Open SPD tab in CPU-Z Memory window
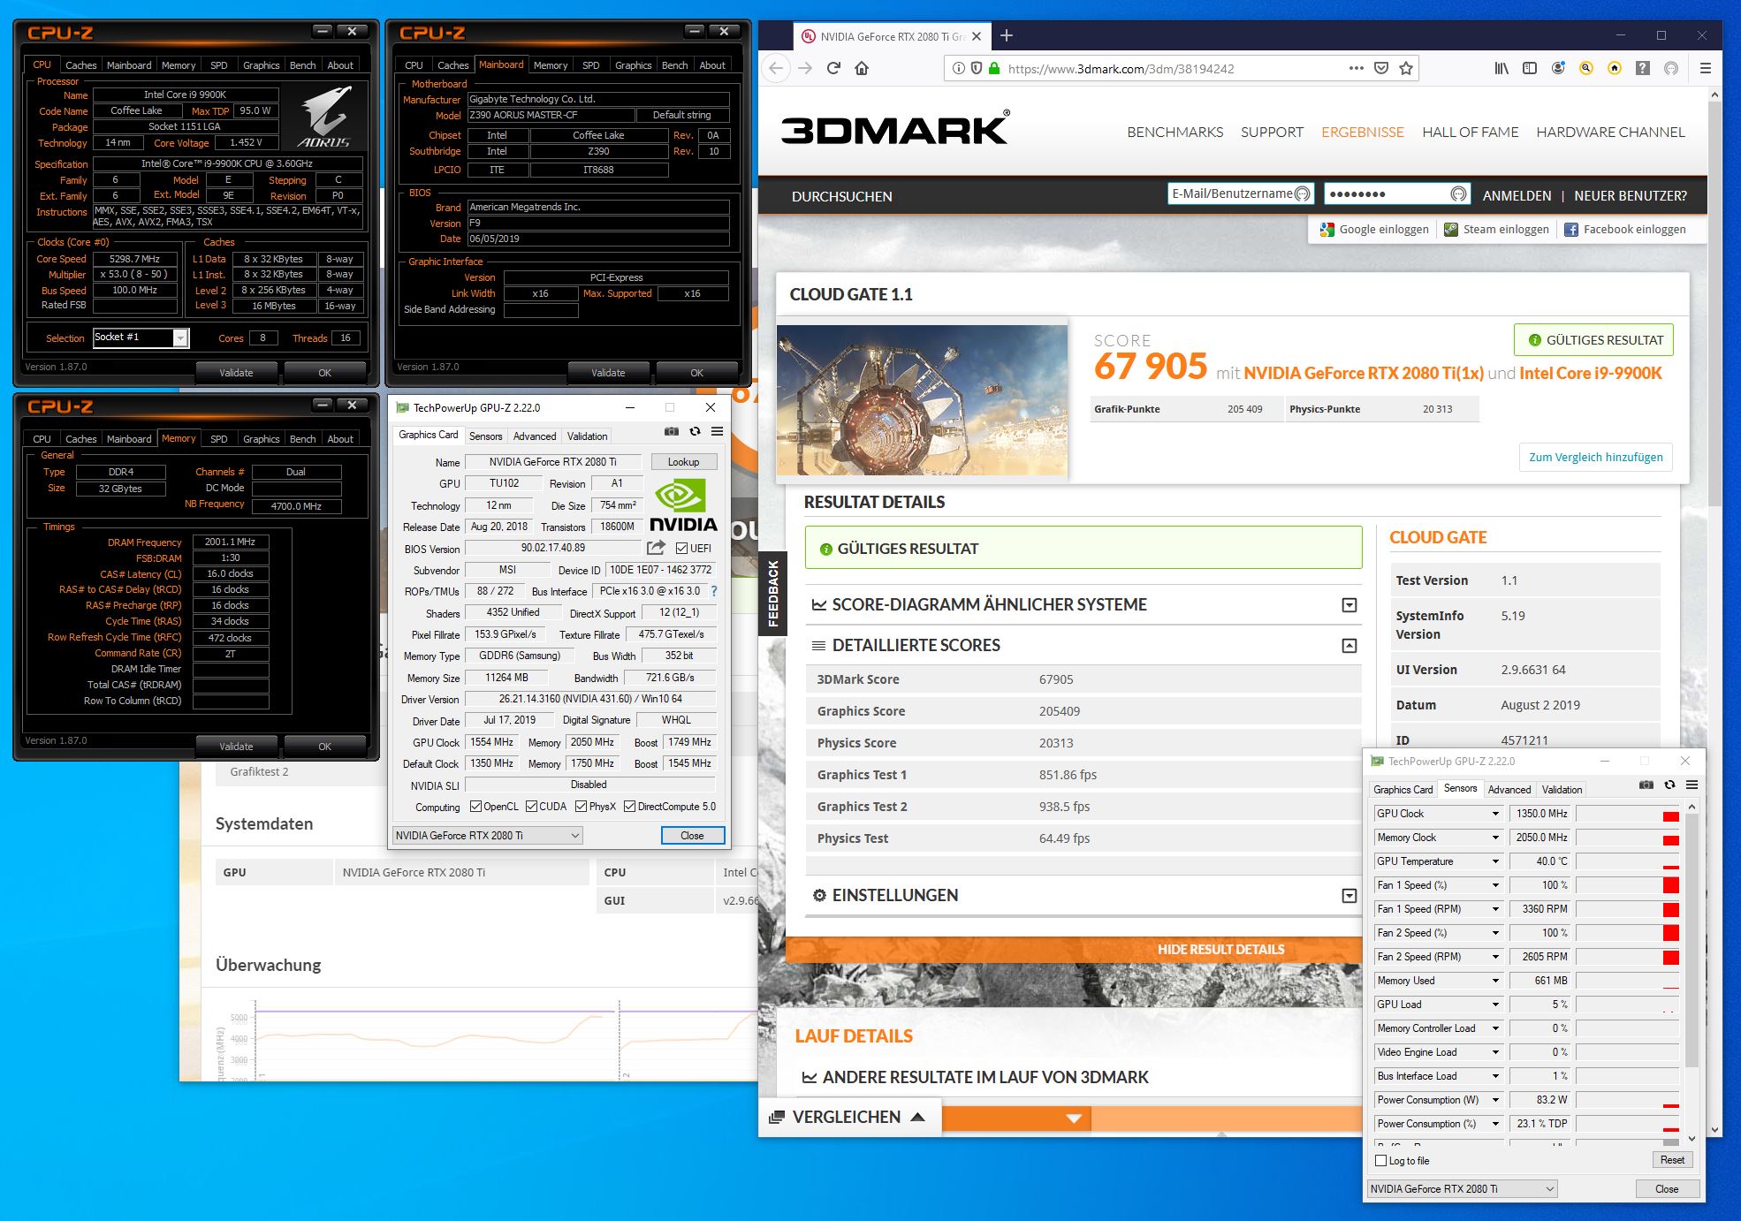Screen dimensions: 1741x1221 pos(218,439)
